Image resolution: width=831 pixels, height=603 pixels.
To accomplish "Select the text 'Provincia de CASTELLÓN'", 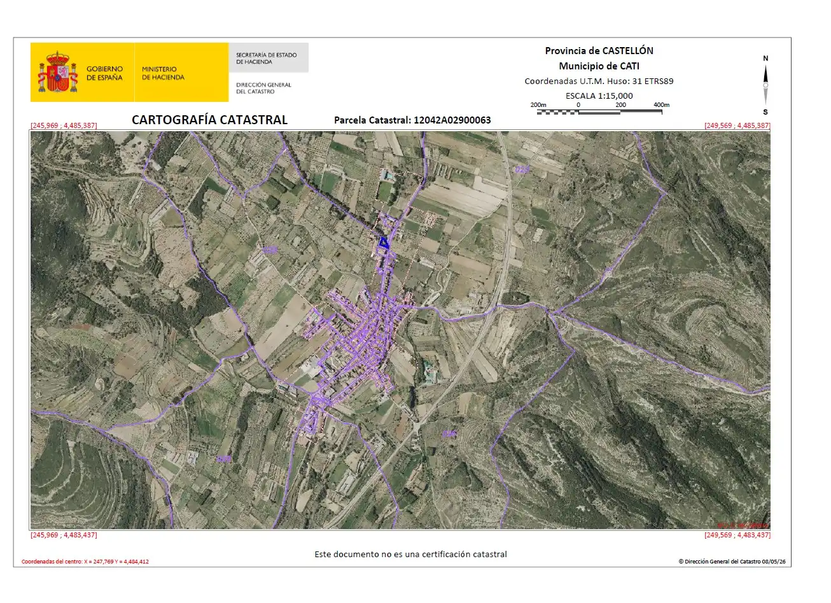I will 599,51.
